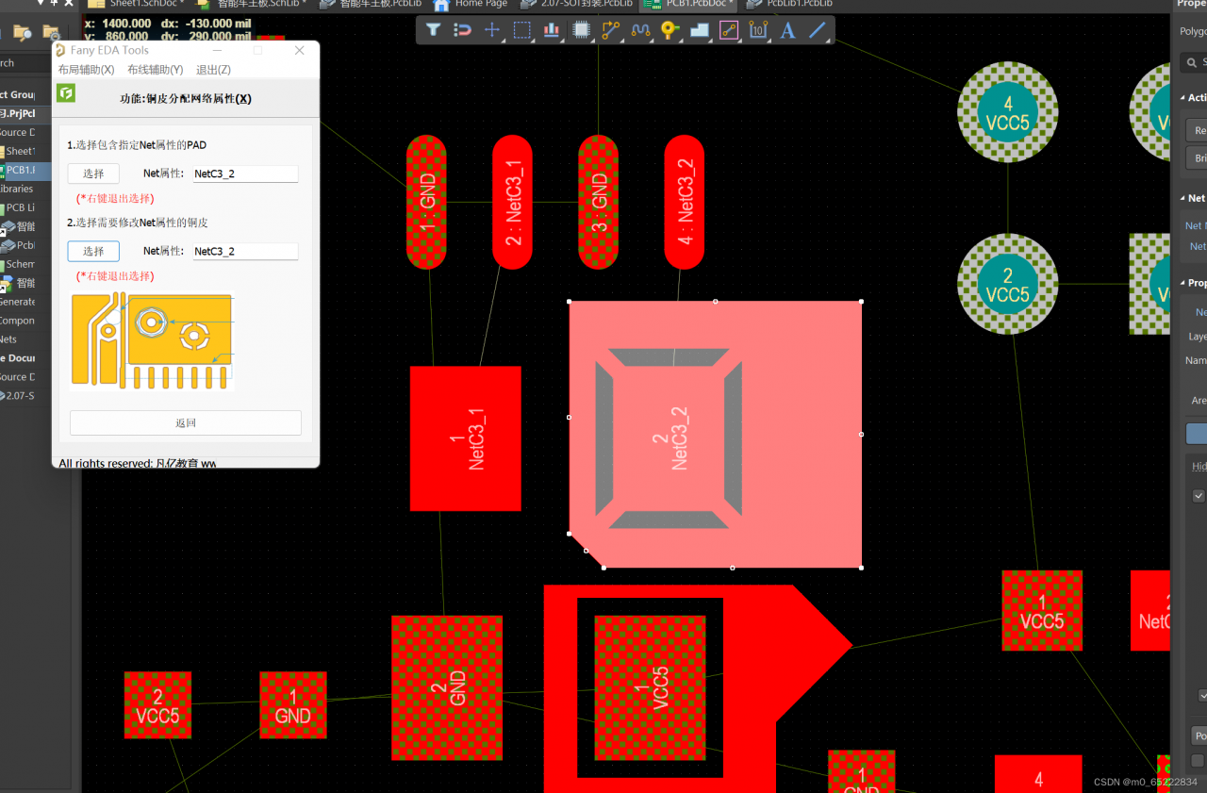
Task: Select the Place Line tool
Action: point(818,30)
